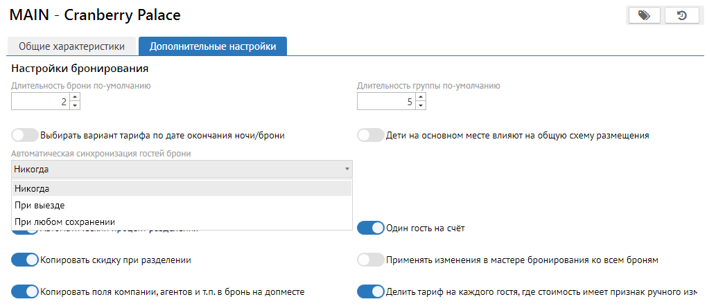Screen dimensions: 707x306
Task: Increase default group duration with up arrow
Action: coord(421,98)
